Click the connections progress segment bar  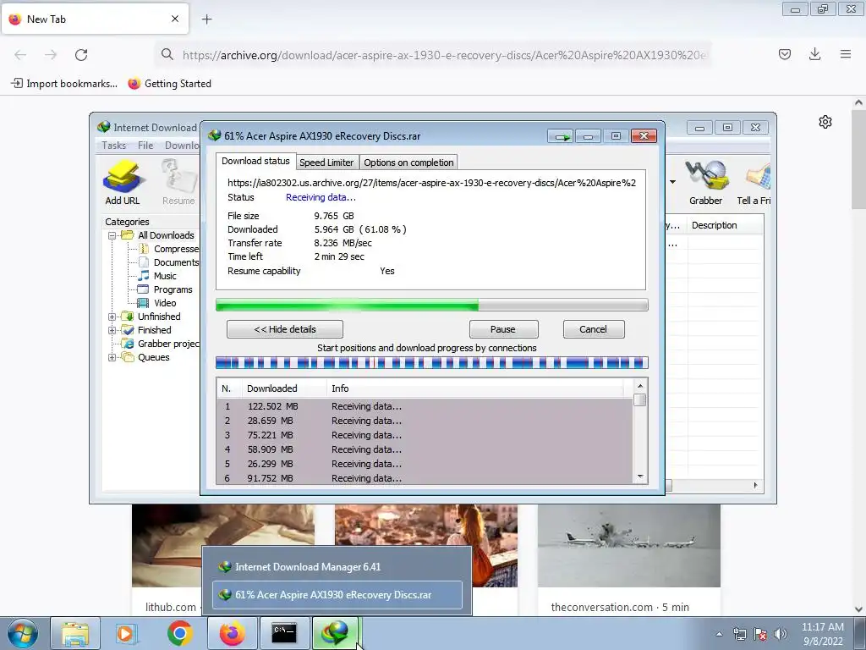[432, 363]
